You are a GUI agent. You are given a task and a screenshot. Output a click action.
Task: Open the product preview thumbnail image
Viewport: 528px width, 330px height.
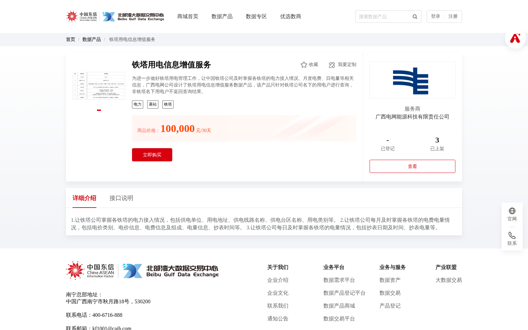(99, 85)
